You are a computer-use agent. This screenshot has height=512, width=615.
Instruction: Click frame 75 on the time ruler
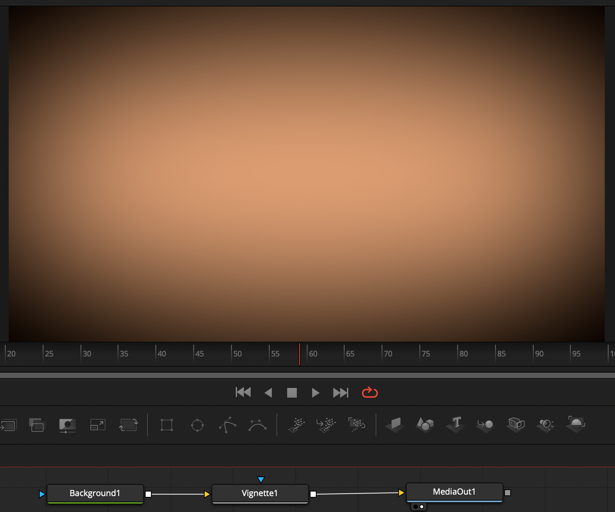(x=426, y=354)
